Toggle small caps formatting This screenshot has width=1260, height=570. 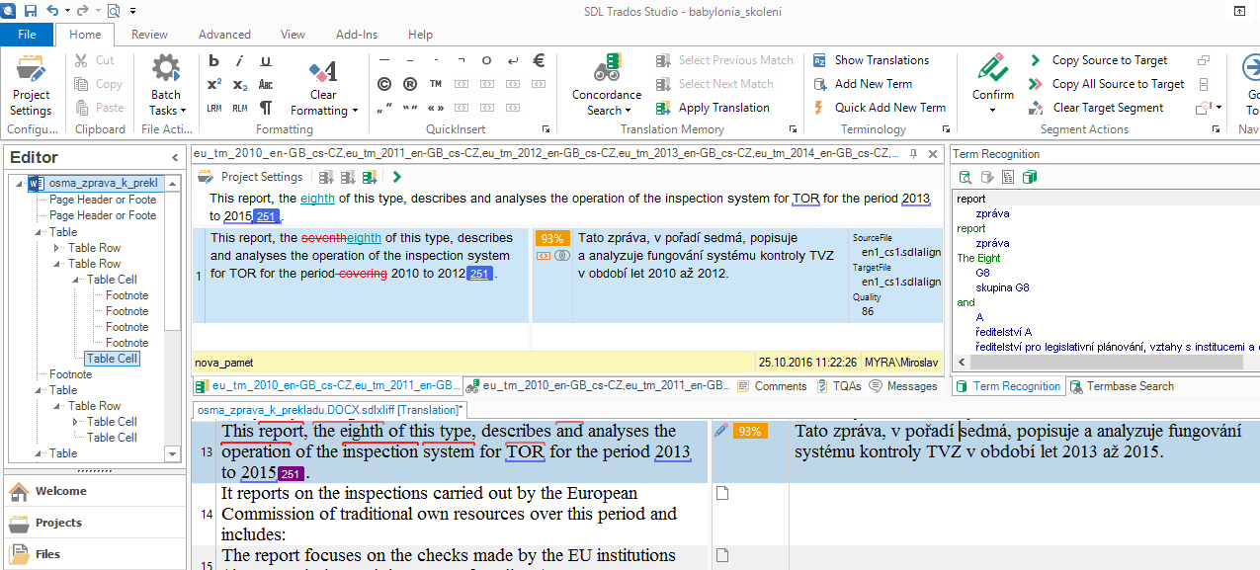point(265,84)
